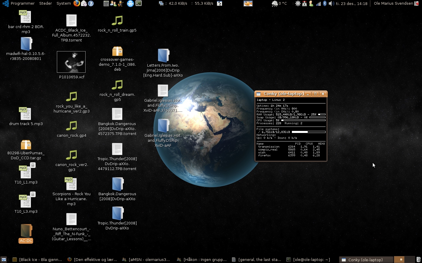Viewport: 422px width, 263px height.
Task: Click the network monitor applet icon
Action: (161, 4)
